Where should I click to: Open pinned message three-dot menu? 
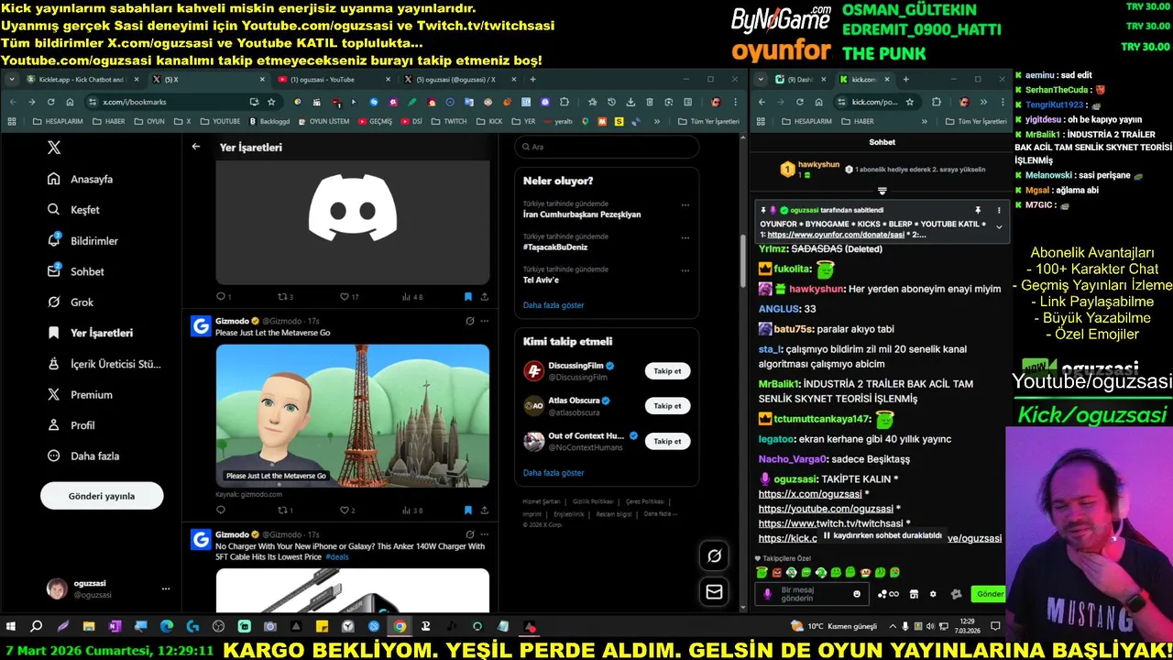(999, 210)
